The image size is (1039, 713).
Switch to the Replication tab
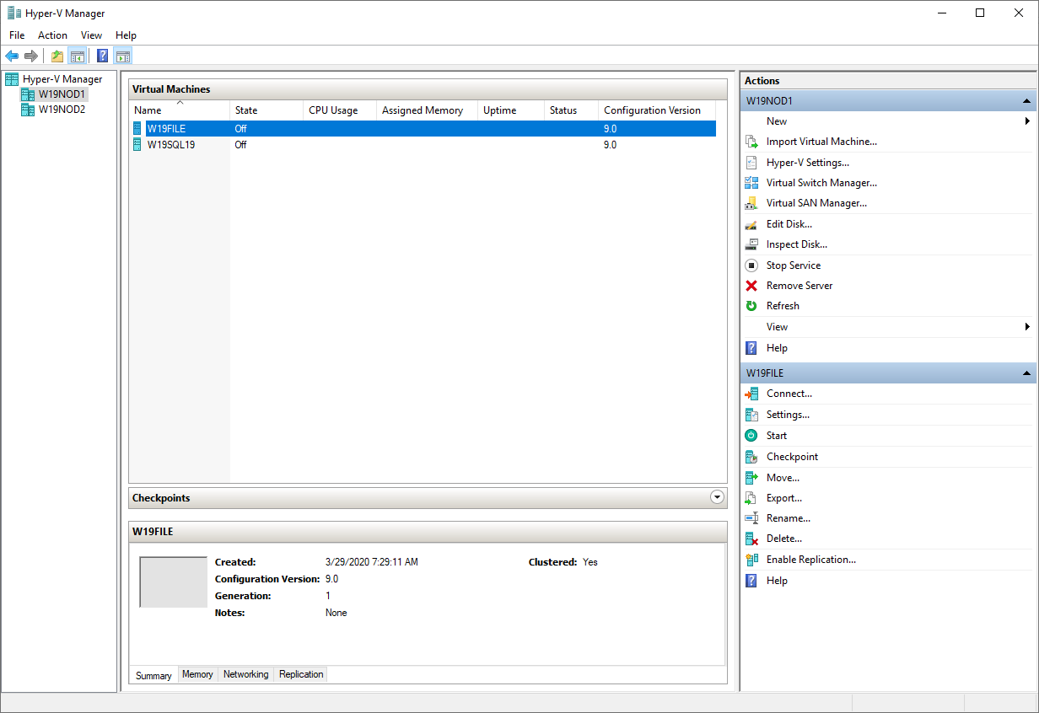click(301, 674)
